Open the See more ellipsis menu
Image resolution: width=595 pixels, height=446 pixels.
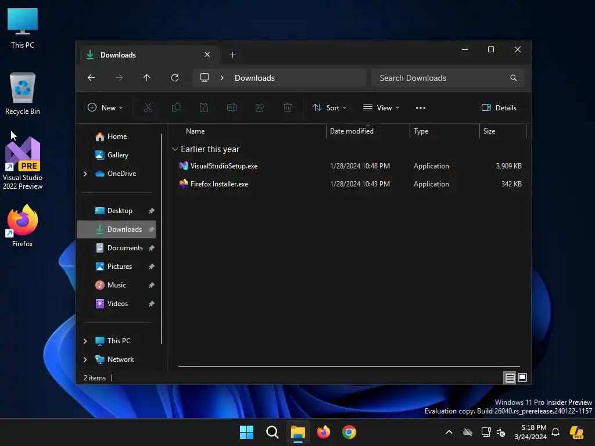point(421,107)
